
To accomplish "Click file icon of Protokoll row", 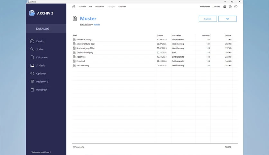I will [x=74, y=61].
